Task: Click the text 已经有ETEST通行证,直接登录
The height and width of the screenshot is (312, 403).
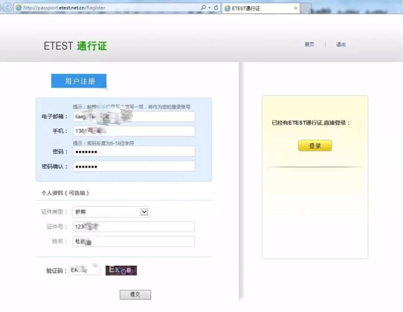Action: tap(311, 123)
